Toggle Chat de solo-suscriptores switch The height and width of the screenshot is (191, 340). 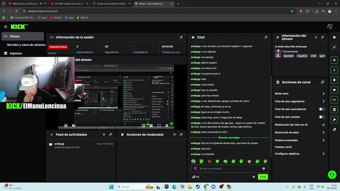point(322,109)
